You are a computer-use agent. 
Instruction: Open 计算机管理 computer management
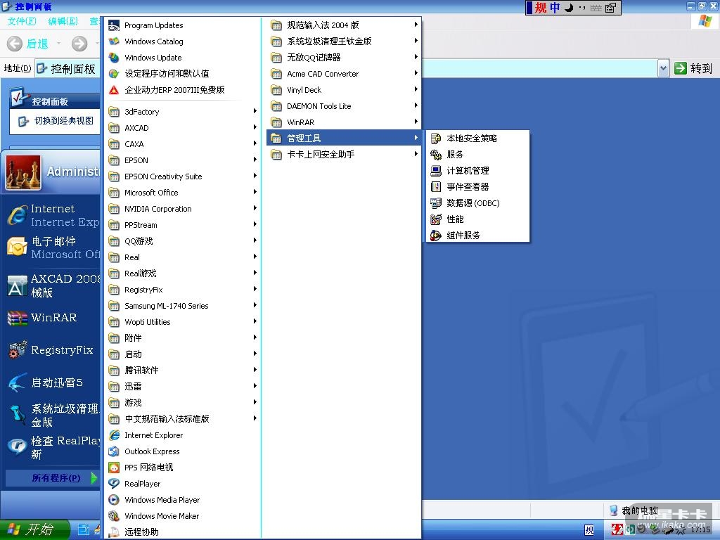(477, 171)
